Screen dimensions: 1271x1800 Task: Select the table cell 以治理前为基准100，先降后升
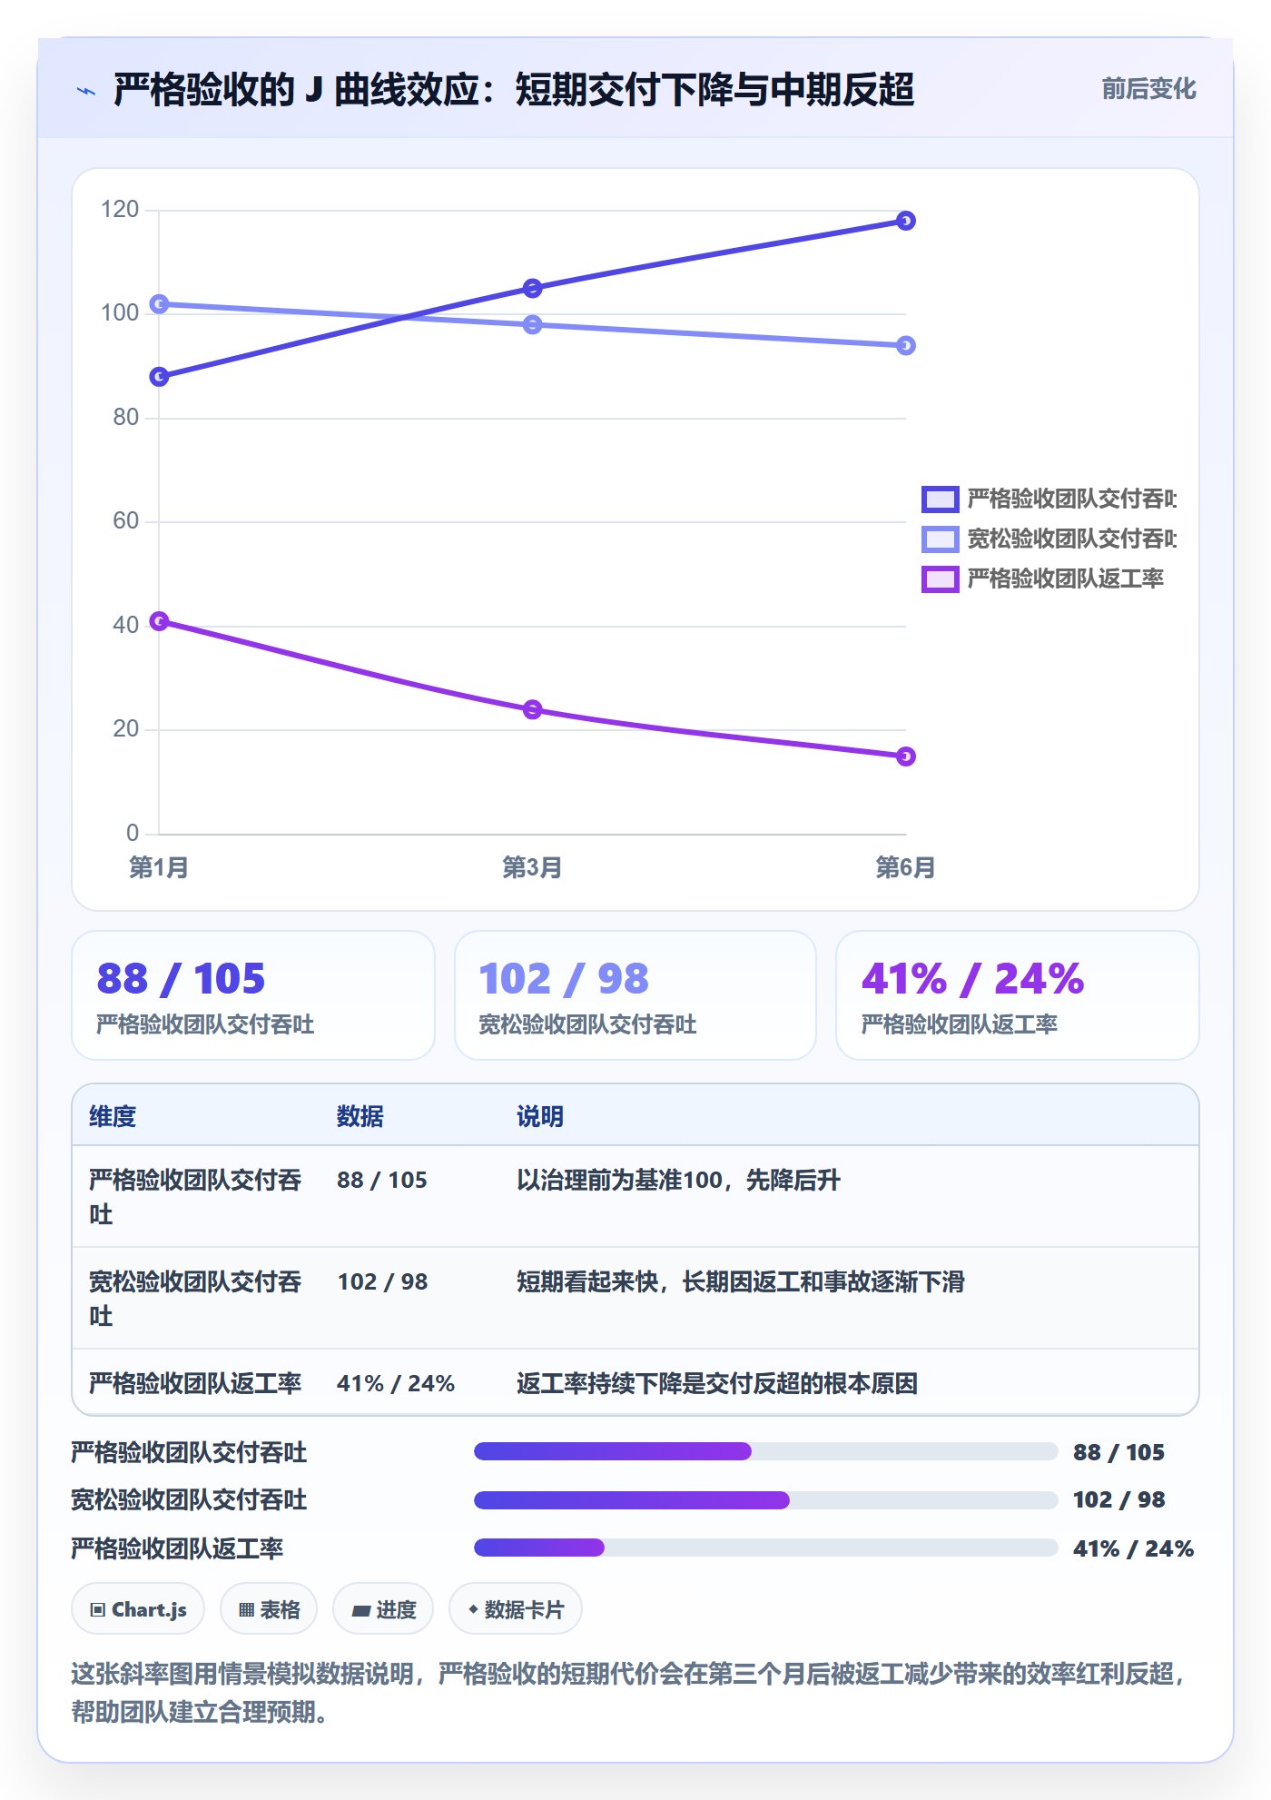[678, 1180]
